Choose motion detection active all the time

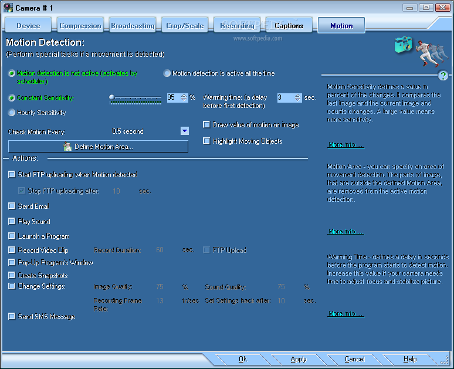click(x=167, y=73)
